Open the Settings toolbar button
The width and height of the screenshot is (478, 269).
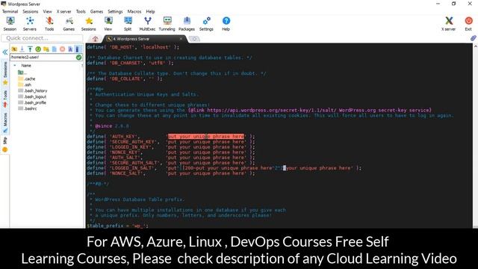tap(206, 24)
